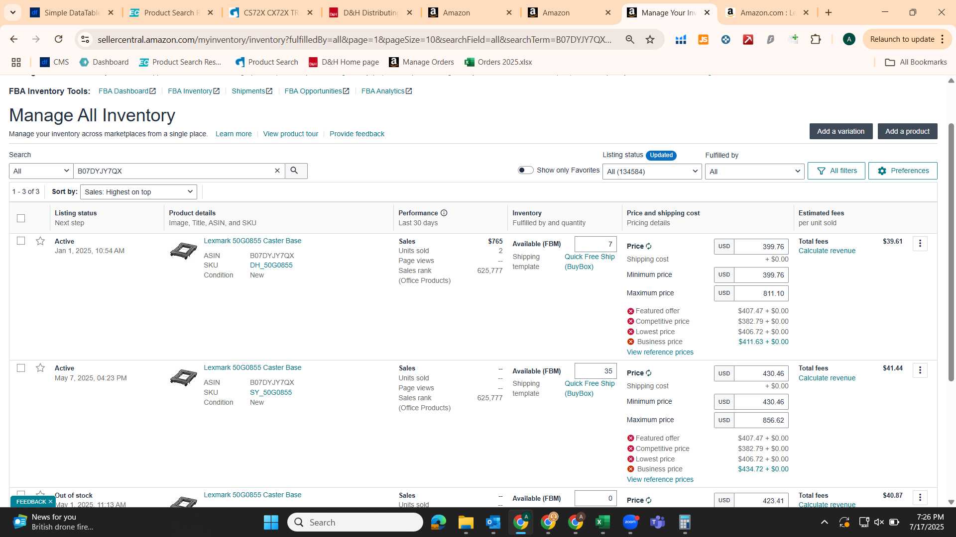Open the three-dot menu for SY_50G0855 row
956x537 pixels.
[920, 370]
